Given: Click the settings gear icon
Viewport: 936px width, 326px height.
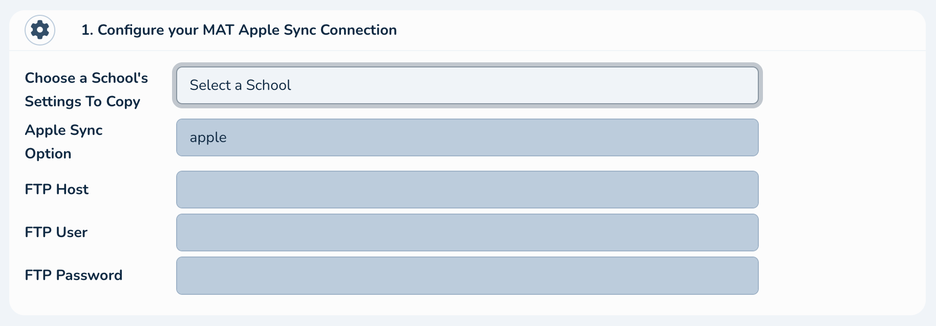Looking at the screenshot, I should coord(40,30).
